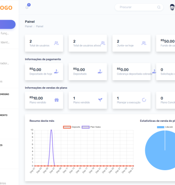The image size is (175, 185).
Task: Click the users icon in Total de usuários ativos card
Action: coord(103,43)
